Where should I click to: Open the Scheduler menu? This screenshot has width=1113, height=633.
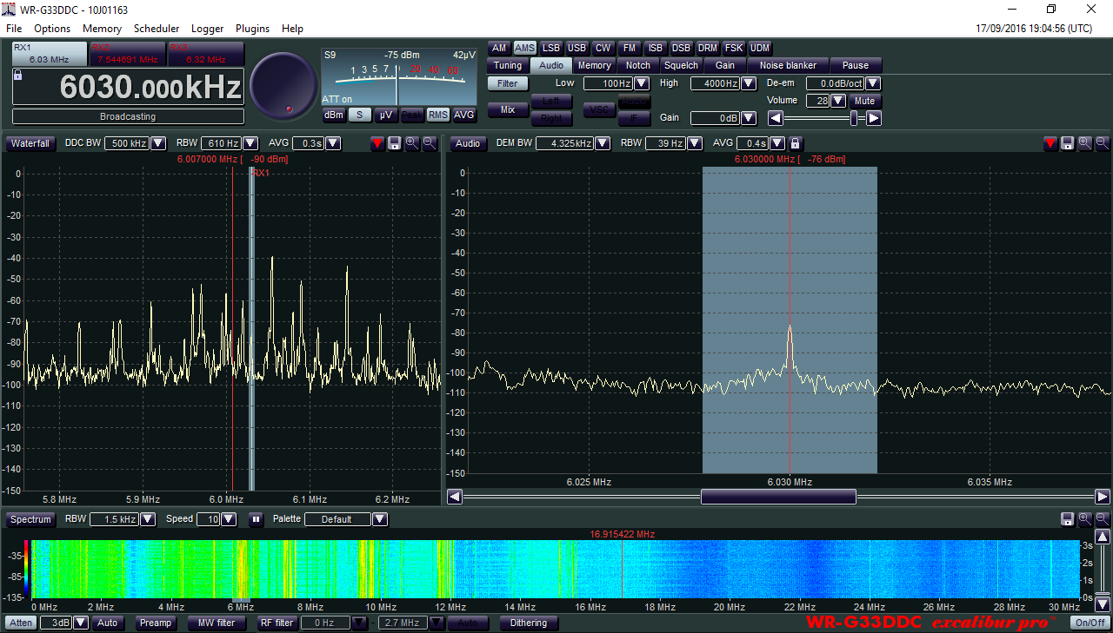[x=157, y=29]
